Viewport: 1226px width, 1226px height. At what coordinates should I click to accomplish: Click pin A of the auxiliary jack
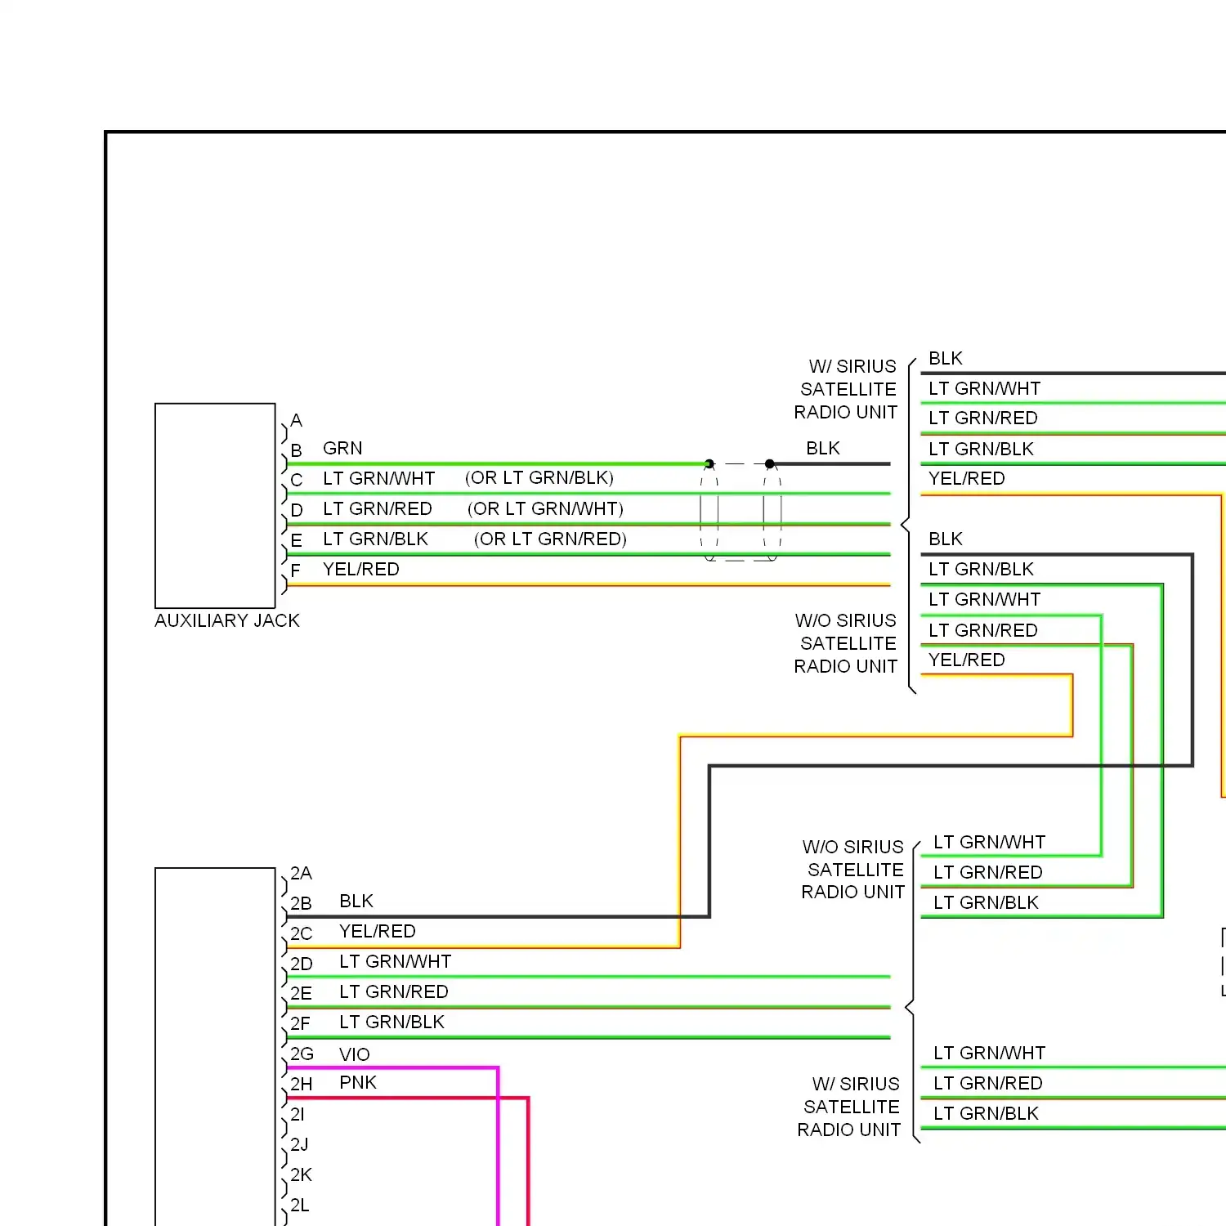296,421
